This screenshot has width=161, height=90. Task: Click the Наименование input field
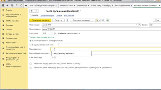pyautogui.click(x=101, y=29)
